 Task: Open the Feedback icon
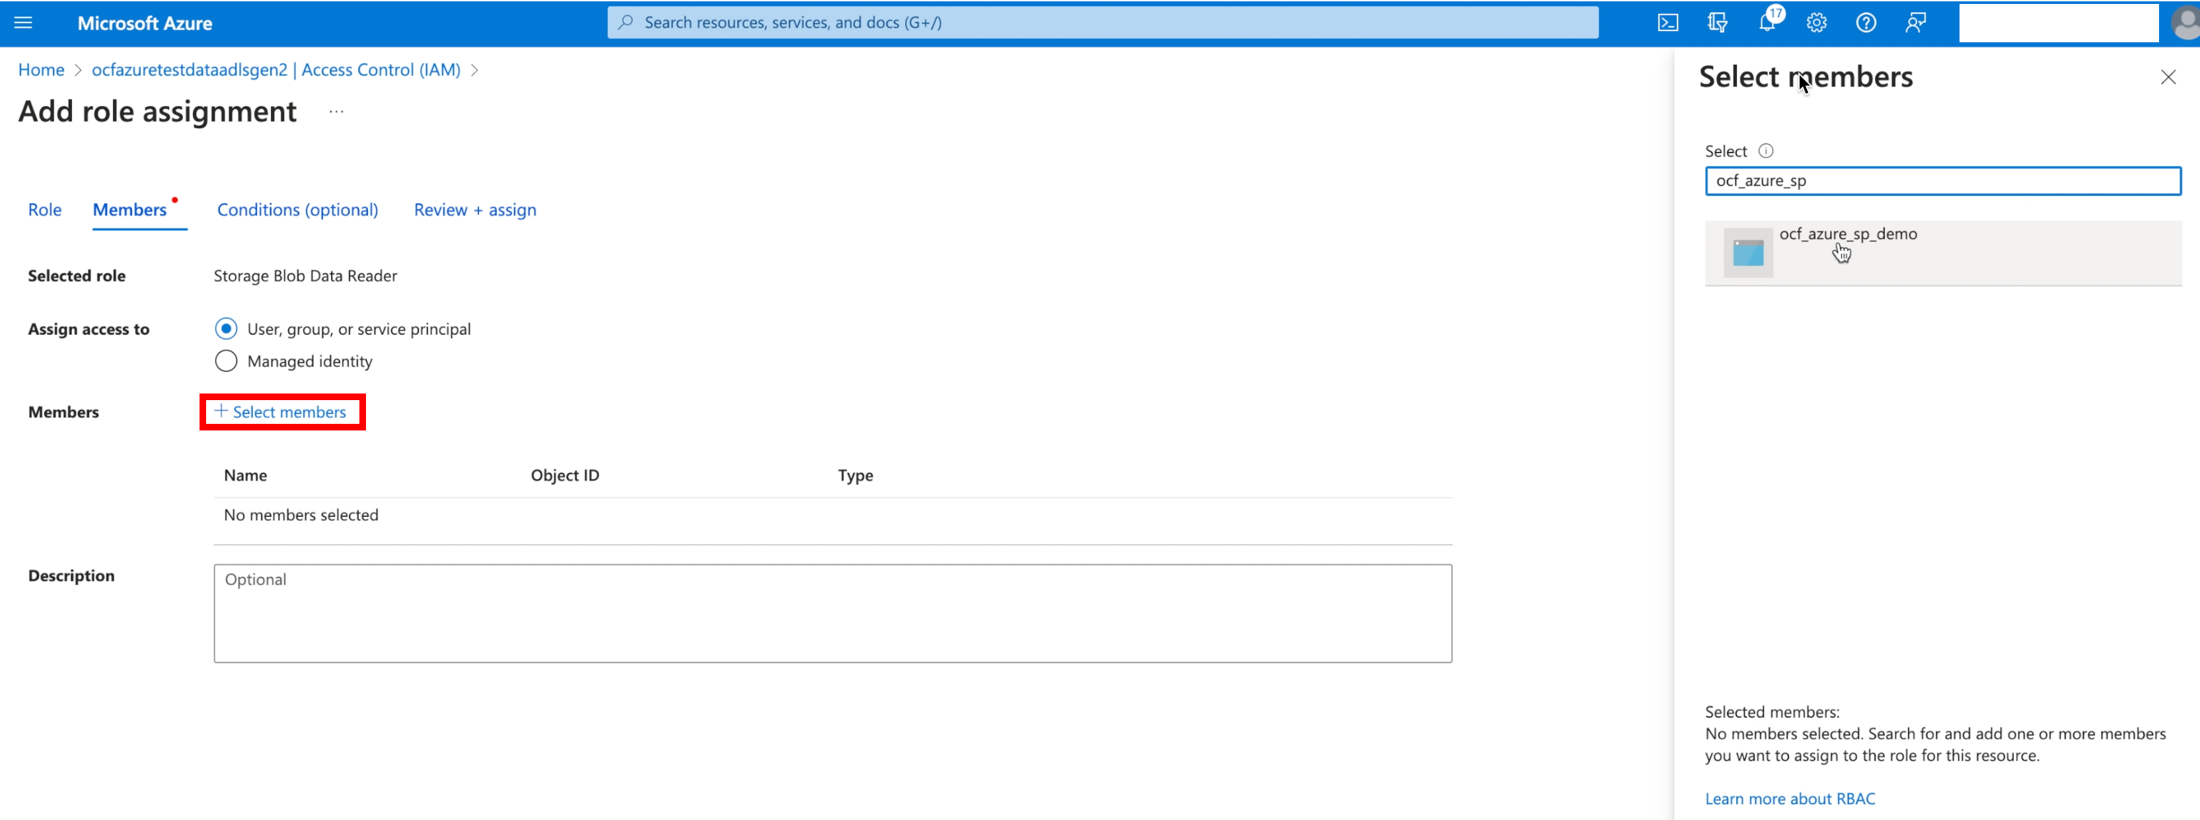coord(1916,23)
